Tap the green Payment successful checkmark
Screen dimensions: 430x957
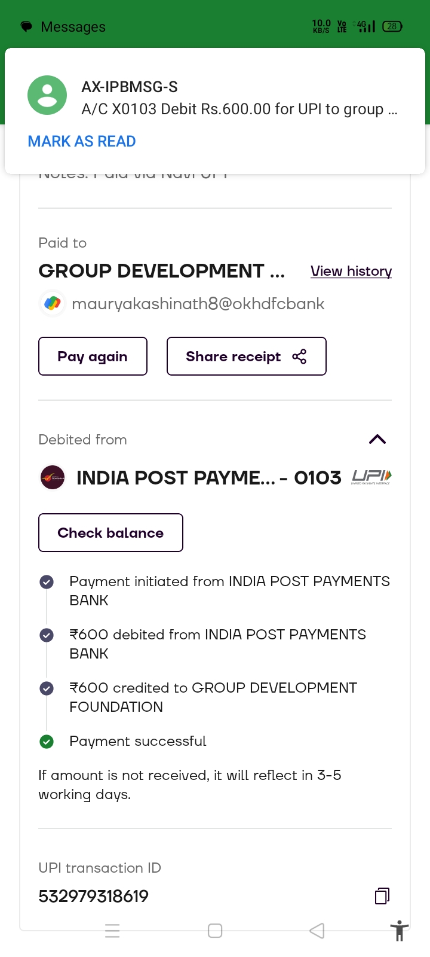(47, 742)
